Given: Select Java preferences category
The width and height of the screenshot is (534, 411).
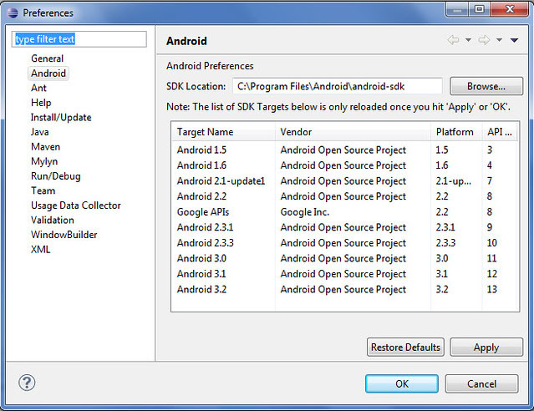Looking at the screenshot, I should click(40, 132).
